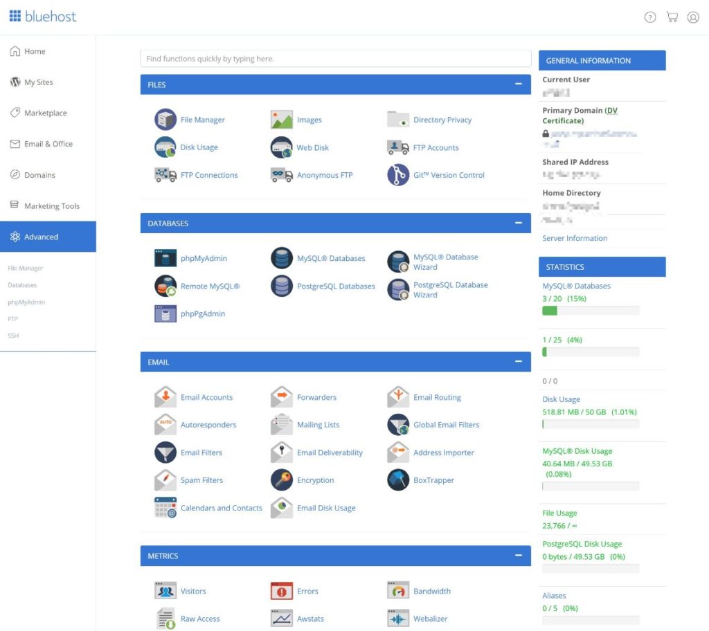The width and height of the screenshot is (709, 631).
Task: Focus the Find functions search field
Action: pos(336,58)
